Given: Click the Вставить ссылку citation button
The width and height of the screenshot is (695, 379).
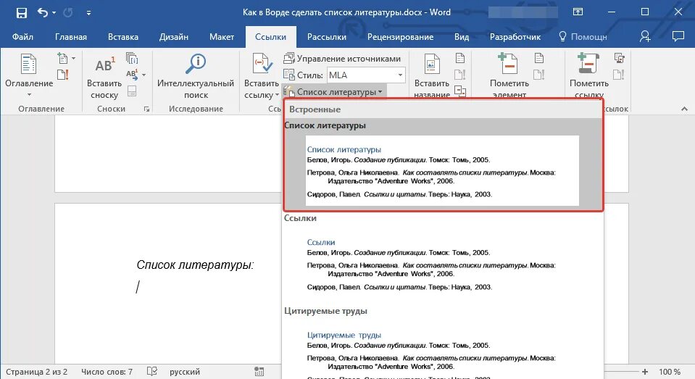Looking at the screenshot, I should pyautogui.click(x=262, y=76).
